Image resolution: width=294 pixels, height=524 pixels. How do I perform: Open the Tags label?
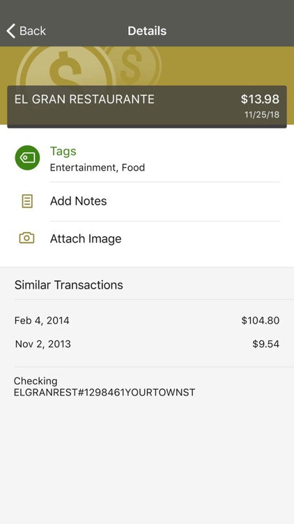point(63,151)
